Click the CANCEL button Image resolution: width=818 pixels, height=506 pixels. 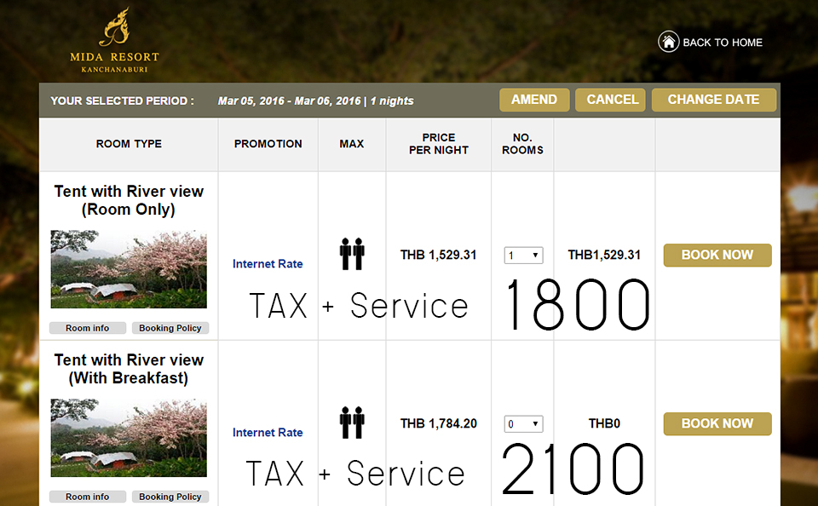point(610,100)
